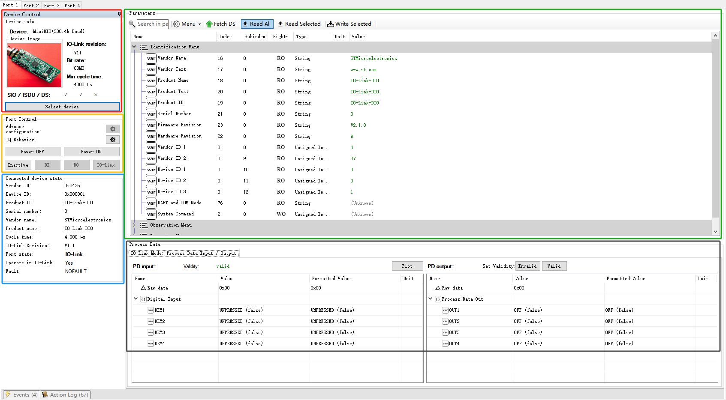The width and height of the screenshot is (726, 400).
Task: Click var icon of Serial Number row
Action: 151,114
